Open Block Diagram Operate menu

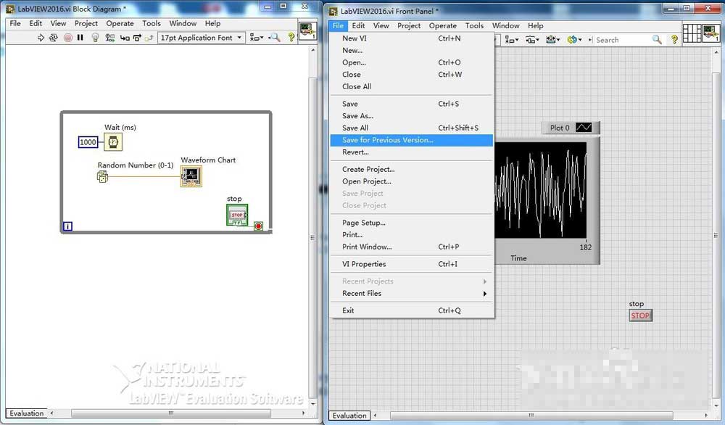click(120, 23)
